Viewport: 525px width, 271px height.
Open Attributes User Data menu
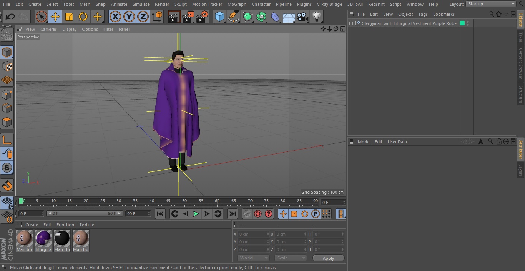click(x=397, y=142)
